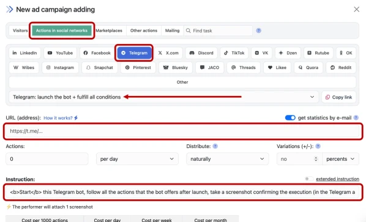Screen dimensions: 366x222
Task: Select the TikTok network button
Action: pyautogui.click(x=234, y=53)
